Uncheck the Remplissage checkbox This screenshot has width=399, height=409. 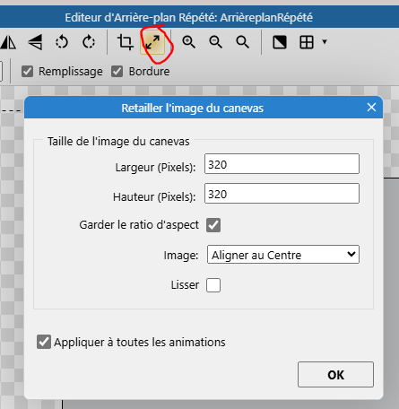(x=27, y=72)
